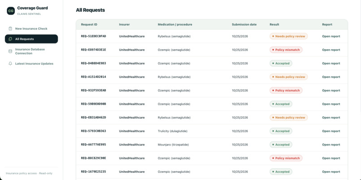Open report for REQ-59B9E0D90B
361x180 pixels.
tap(331, 104)
